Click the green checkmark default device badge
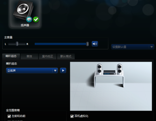 click(x=36, y=19)
